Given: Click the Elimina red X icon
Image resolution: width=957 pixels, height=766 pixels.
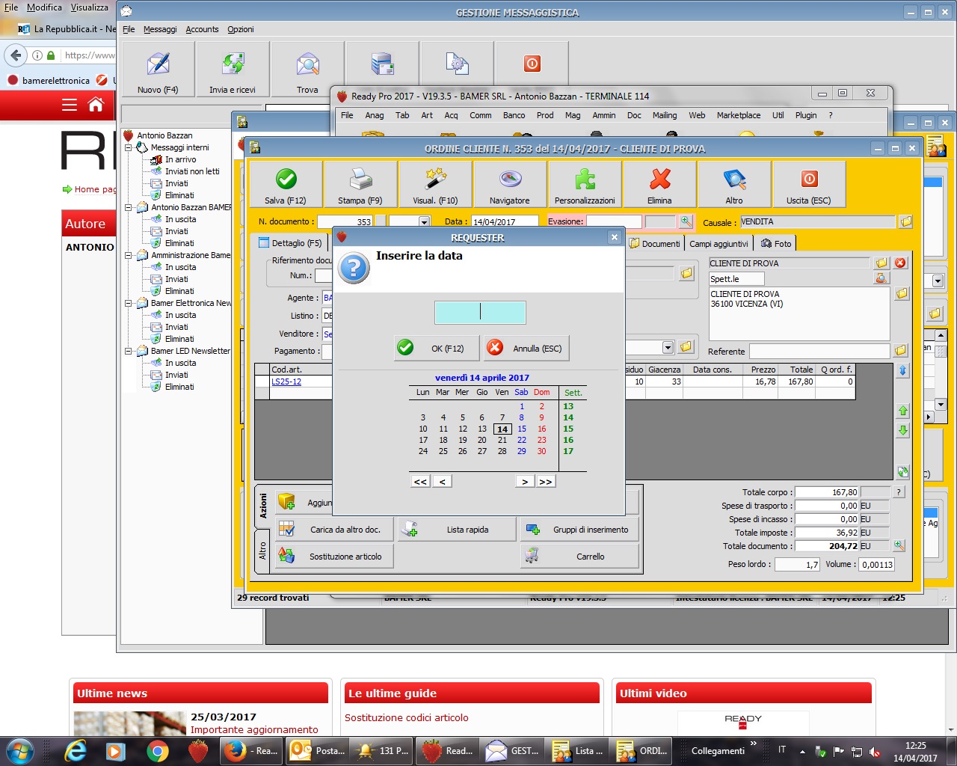Looking at the screenshot, I should (659, 180).
